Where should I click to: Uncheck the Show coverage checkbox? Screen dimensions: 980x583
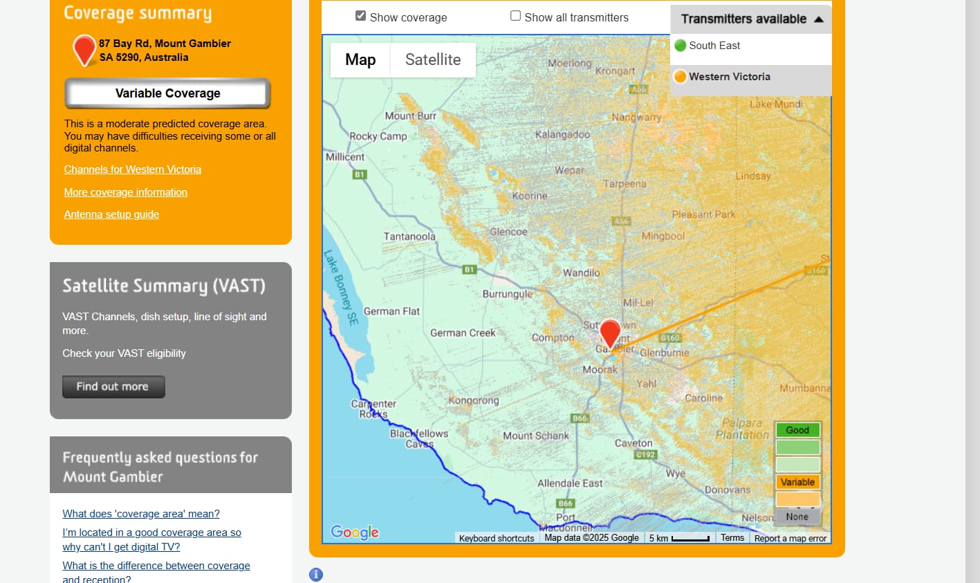click(360, 16)
